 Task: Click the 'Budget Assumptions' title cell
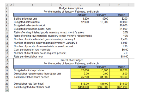click(x=71, y=8)
